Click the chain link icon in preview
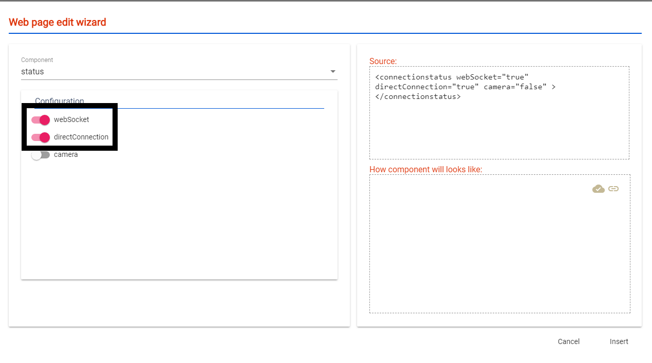The height and width of the screenshot is (363, 652). pyautogui.click(x=613, y=189)
